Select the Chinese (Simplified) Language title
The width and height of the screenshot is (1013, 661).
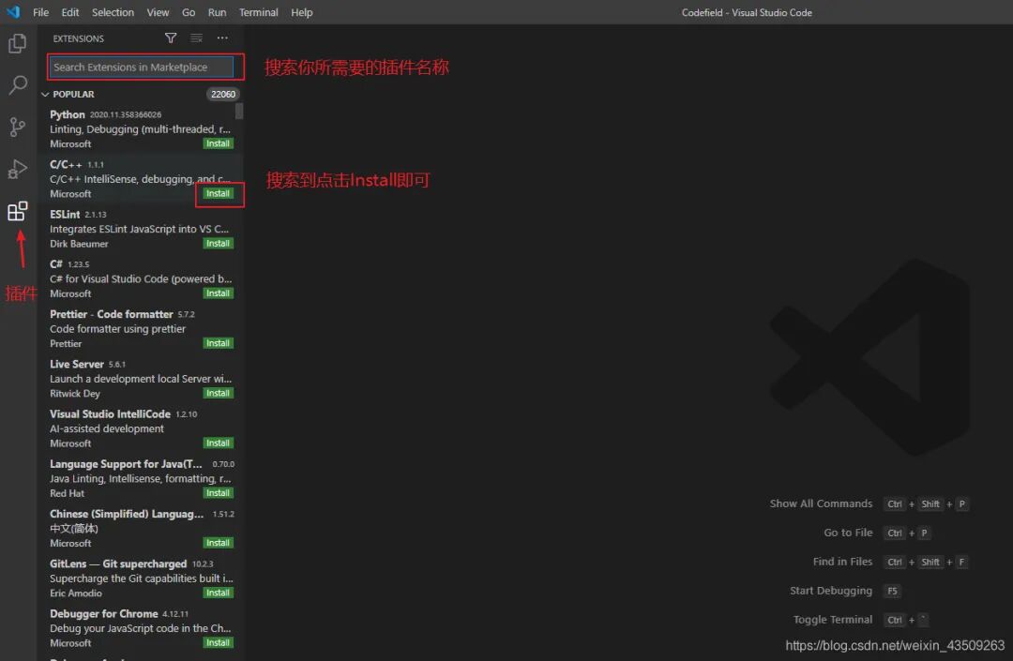(127, 514)
